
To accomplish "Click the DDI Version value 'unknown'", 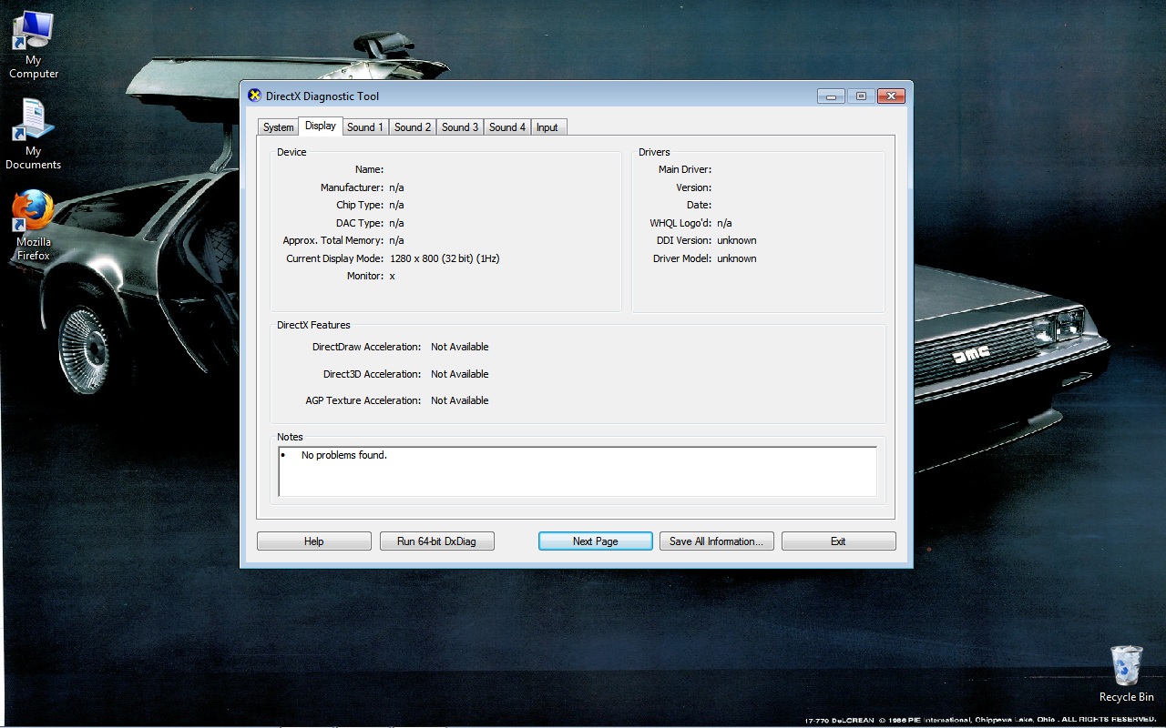I will point(737,240).
